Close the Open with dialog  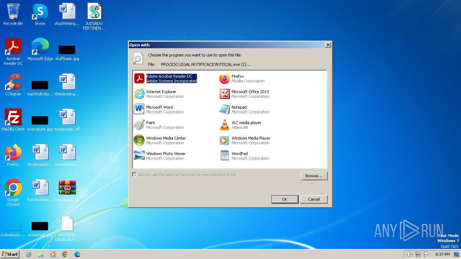328,45
